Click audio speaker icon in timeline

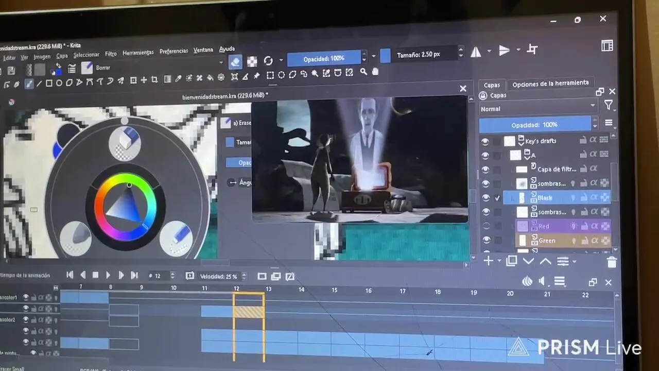[x=542, y=281]
